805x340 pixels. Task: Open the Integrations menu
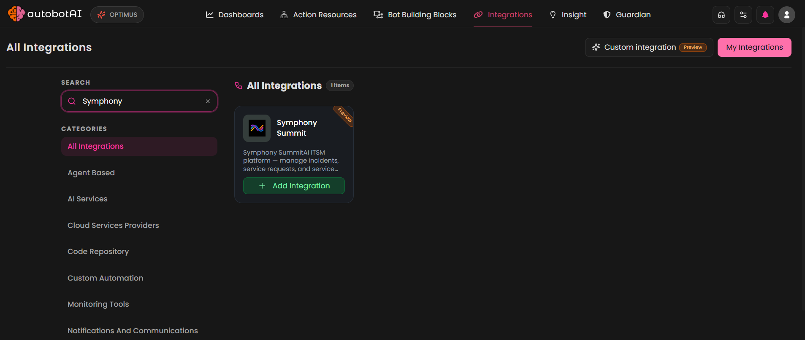[x=503, y=15]
